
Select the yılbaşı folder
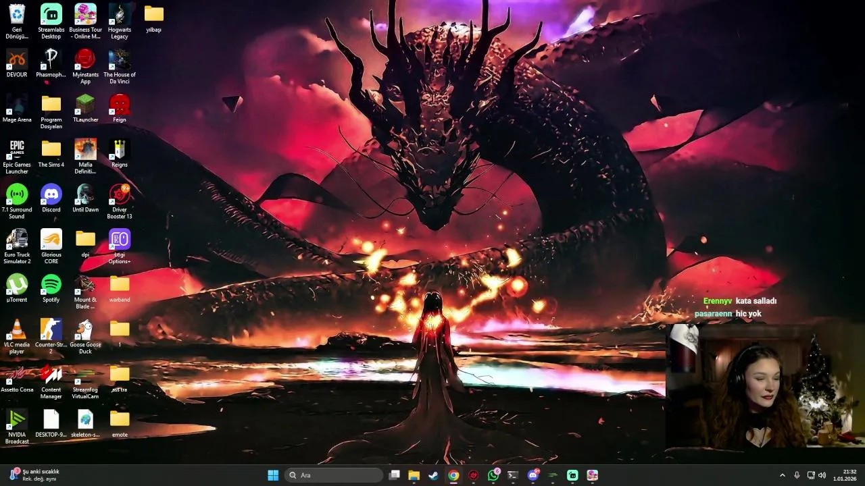(x=154, y=18)
